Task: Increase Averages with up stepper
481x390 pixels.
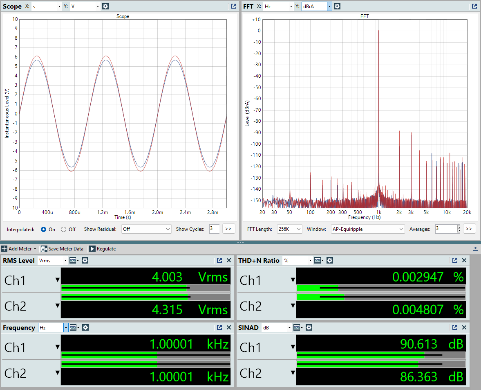Action: coord(459,227)
